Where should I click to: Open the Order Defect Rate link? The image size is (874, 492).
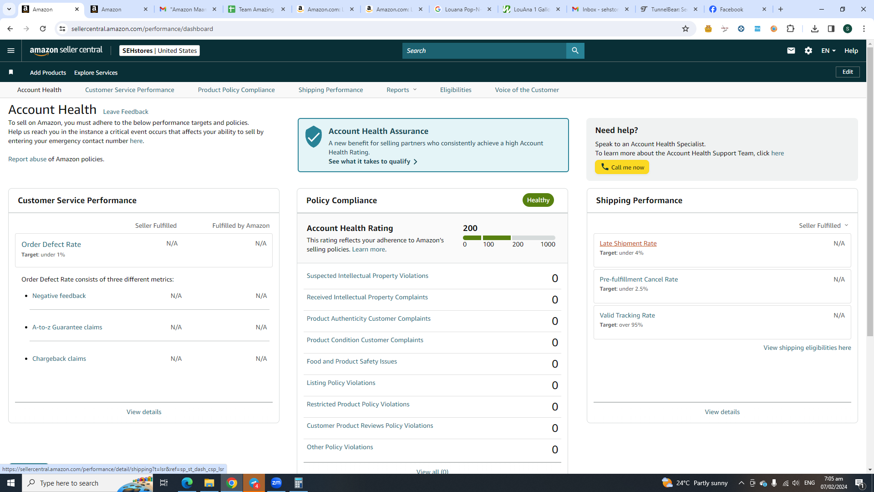coord(51,244)
